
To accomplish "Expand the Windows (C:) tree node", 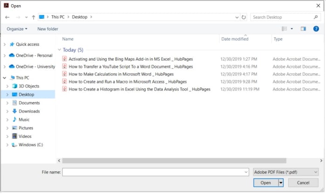I will [7, 145].
